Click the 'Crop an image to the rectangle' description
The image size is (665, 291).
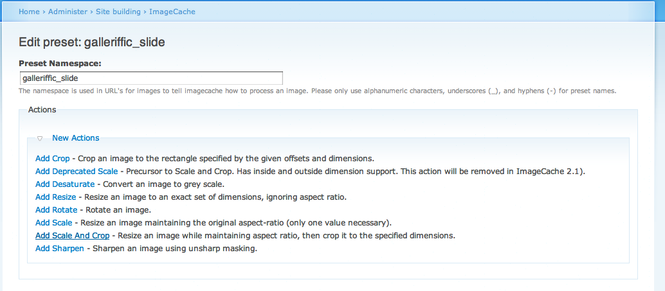(226, 159)
